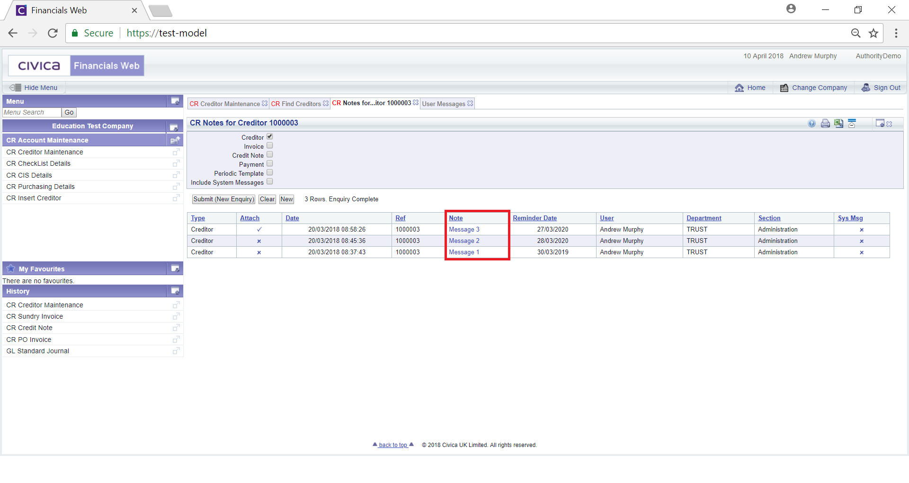Screen dimensions: 909x483
Task: Open CR CIS Details in new window icon
Action: 176,175
